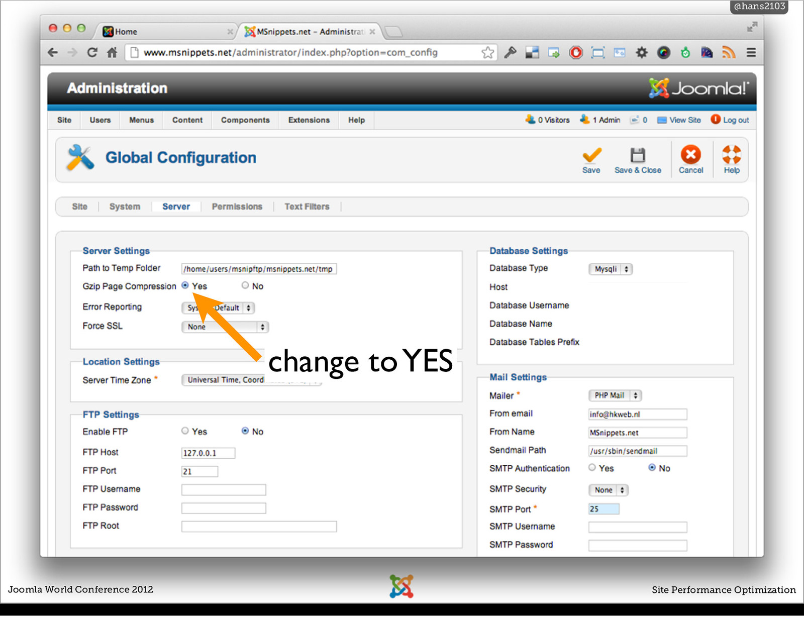Open the Force SSL dropdown

click(x=225, y=327)
